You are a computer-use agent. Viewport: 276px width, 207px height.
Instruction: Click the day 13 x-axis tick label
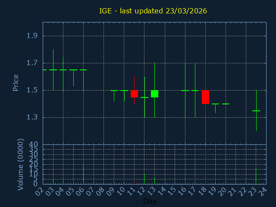click(151, 191)
